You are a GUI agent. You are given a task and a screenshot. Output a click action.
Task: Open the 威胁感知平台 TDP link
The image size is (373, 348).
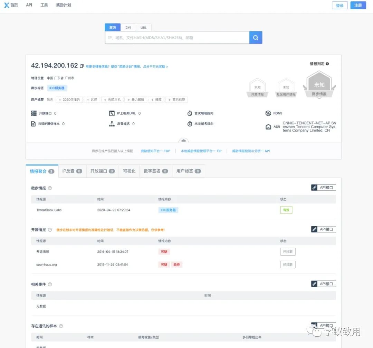pyautogui.click(x=155, y=151)
